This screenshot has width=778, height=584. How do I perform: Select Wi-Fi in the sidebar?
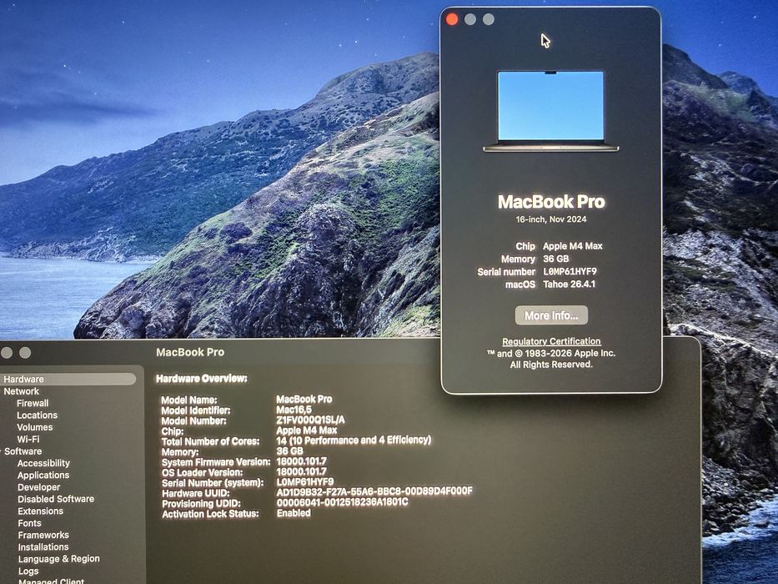28,439
